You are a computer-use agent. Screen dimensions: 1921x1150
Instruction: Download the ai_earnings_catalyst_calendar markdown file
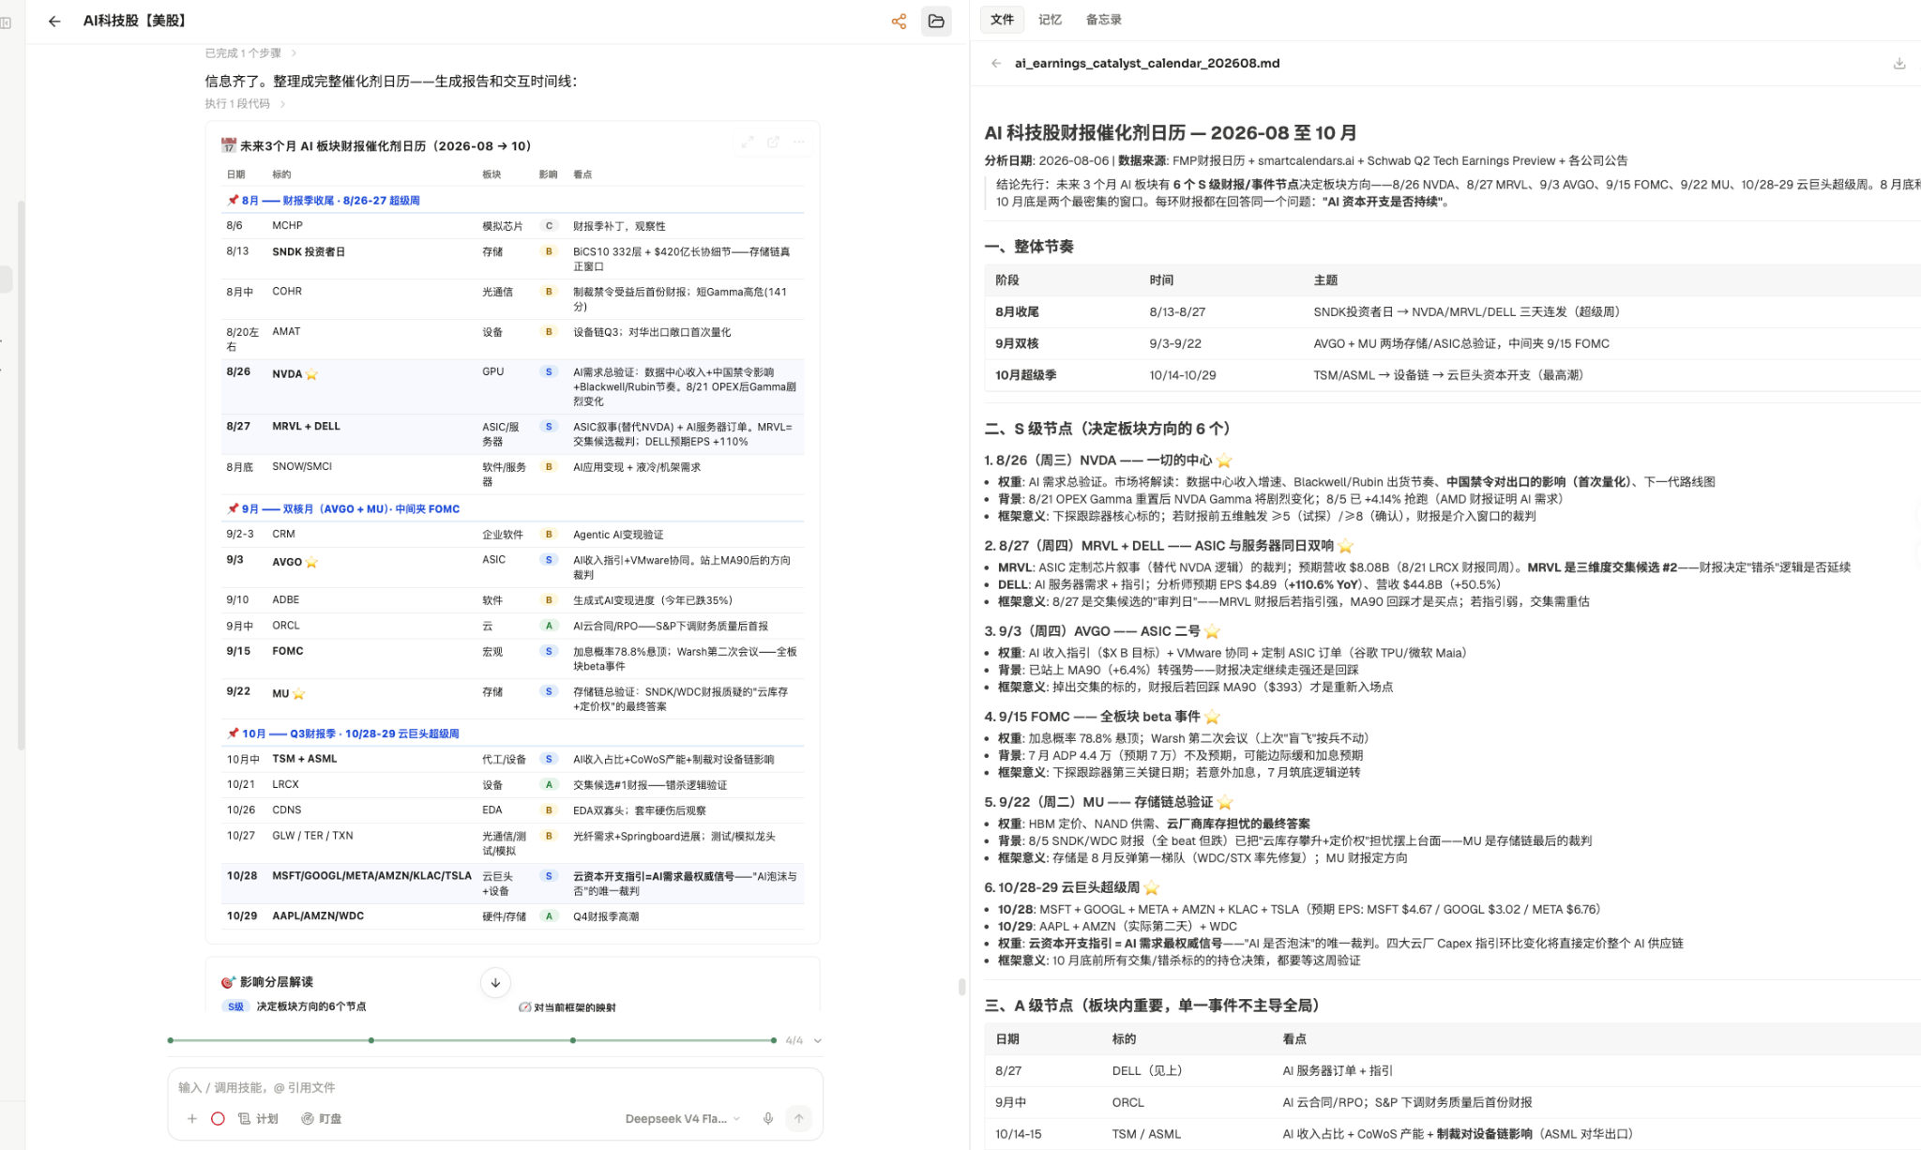tap(1898, 63)
